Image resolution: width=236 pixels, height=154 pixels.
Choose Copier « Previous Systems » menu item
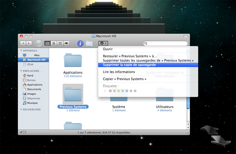[x=148, y=79]
